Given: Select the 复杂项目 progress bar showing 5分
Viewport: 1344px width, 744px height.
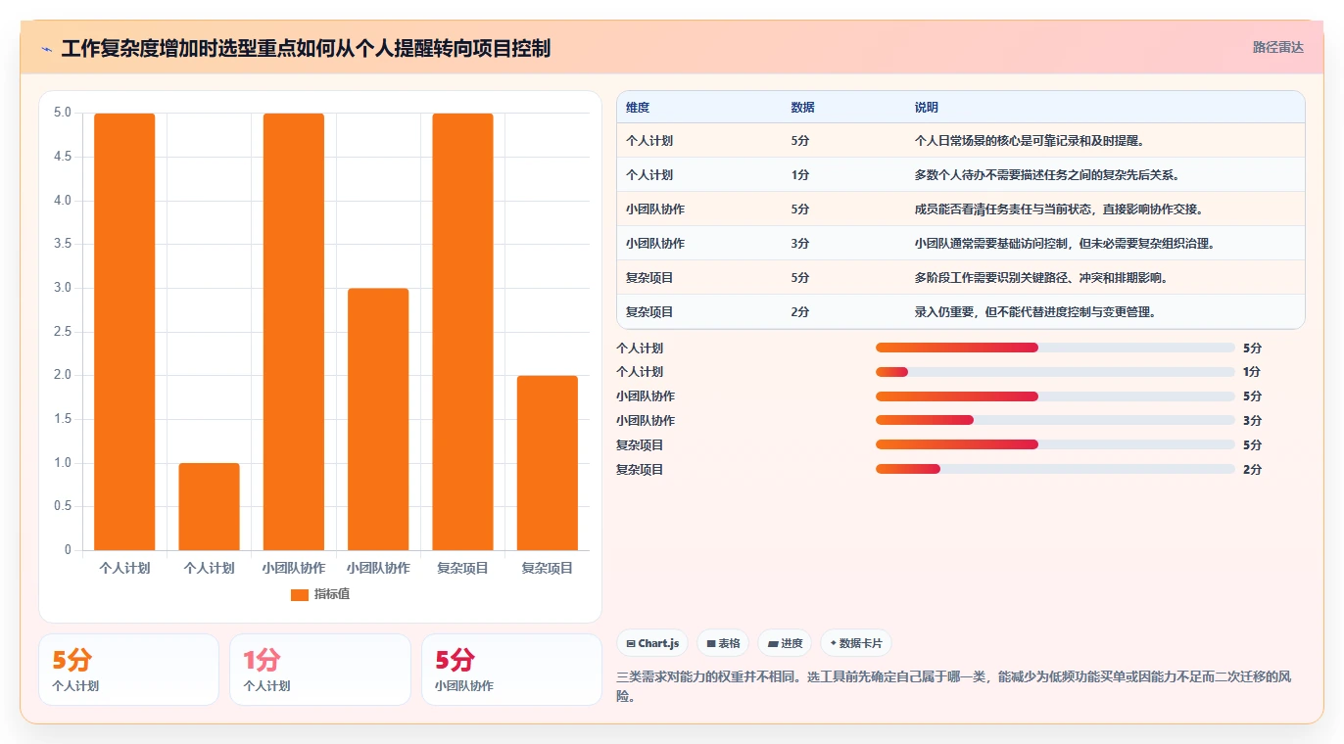Looking at the screenshot, I should click(x=1055, y=444).
